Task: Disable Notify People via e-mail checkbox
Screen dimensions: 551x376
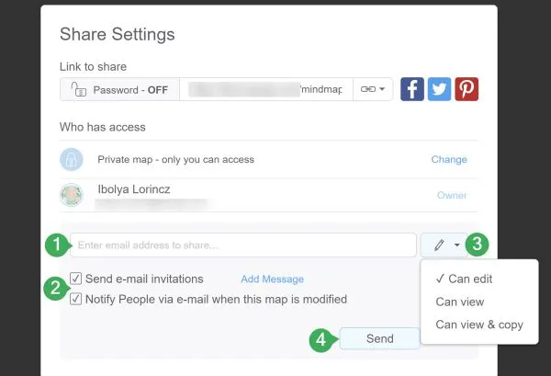Action: coord(76,299)
